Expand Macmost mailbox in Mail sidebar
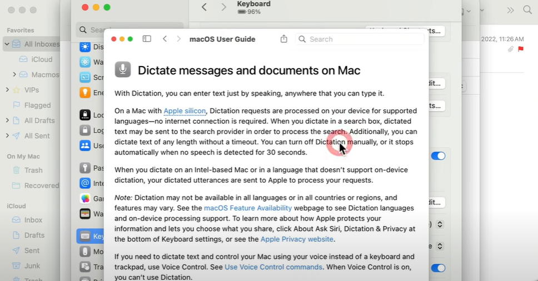This screenshot has width=538, height=281. coord(14,74)
